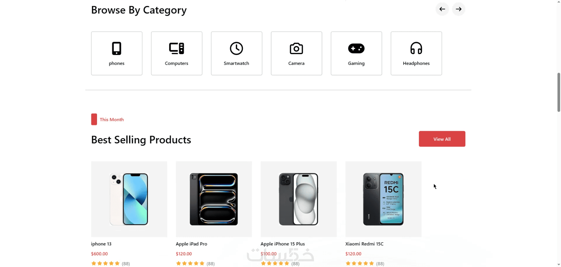Click the This Month section label
The width and height of the screenshot is (561, 267).
[112, 119]
